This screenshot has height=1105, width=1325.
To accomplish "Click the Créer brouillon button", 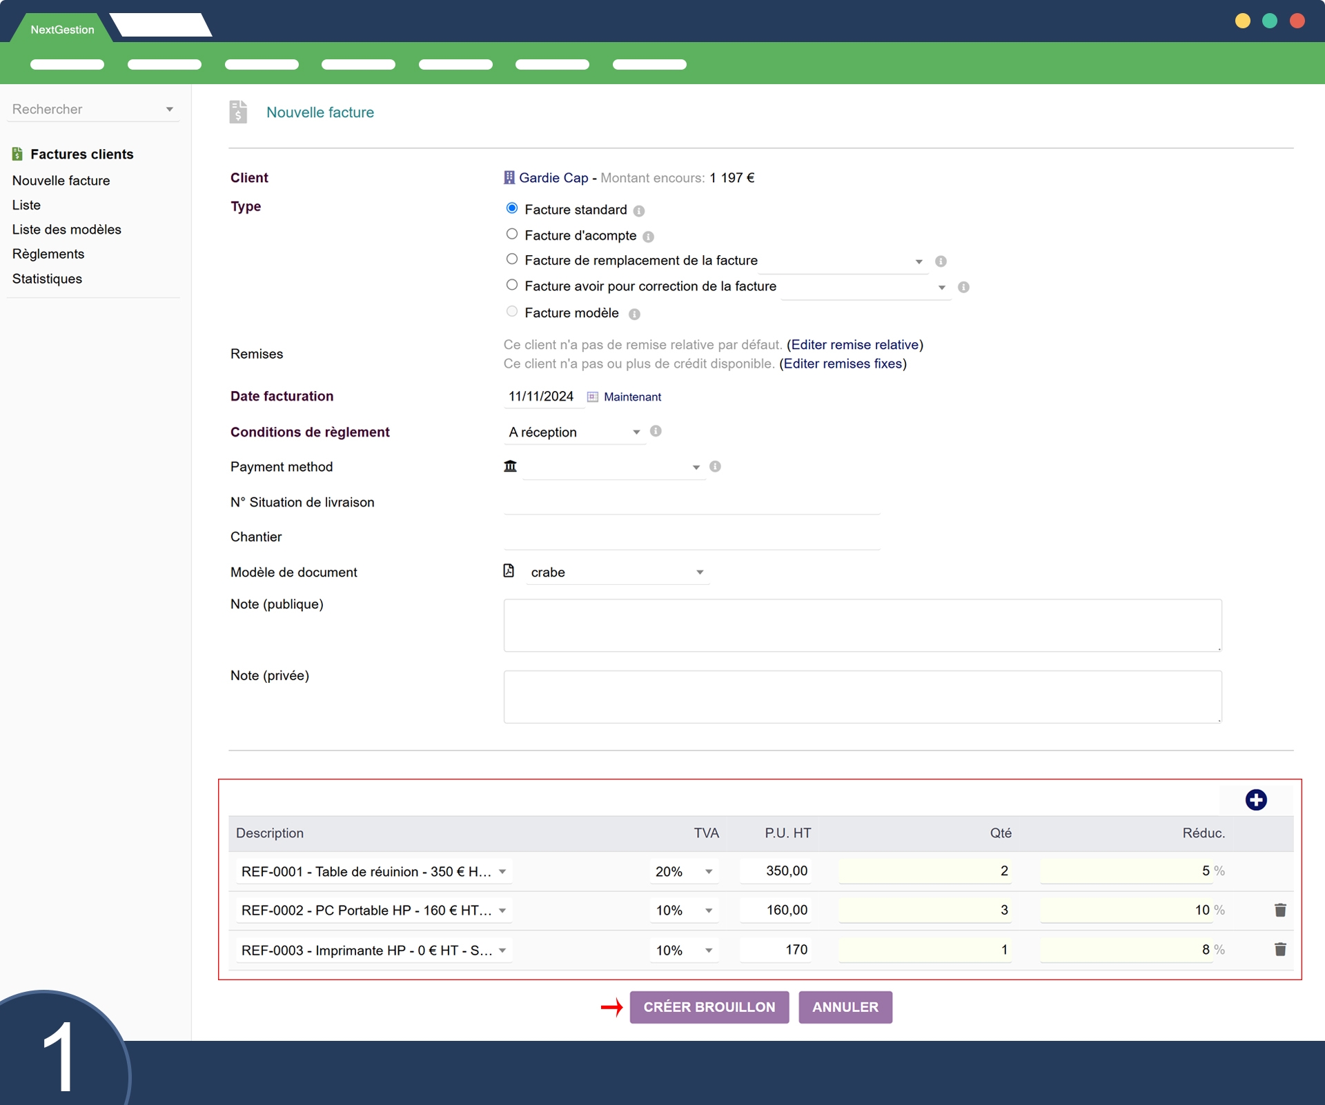I will pos(709,1007).
